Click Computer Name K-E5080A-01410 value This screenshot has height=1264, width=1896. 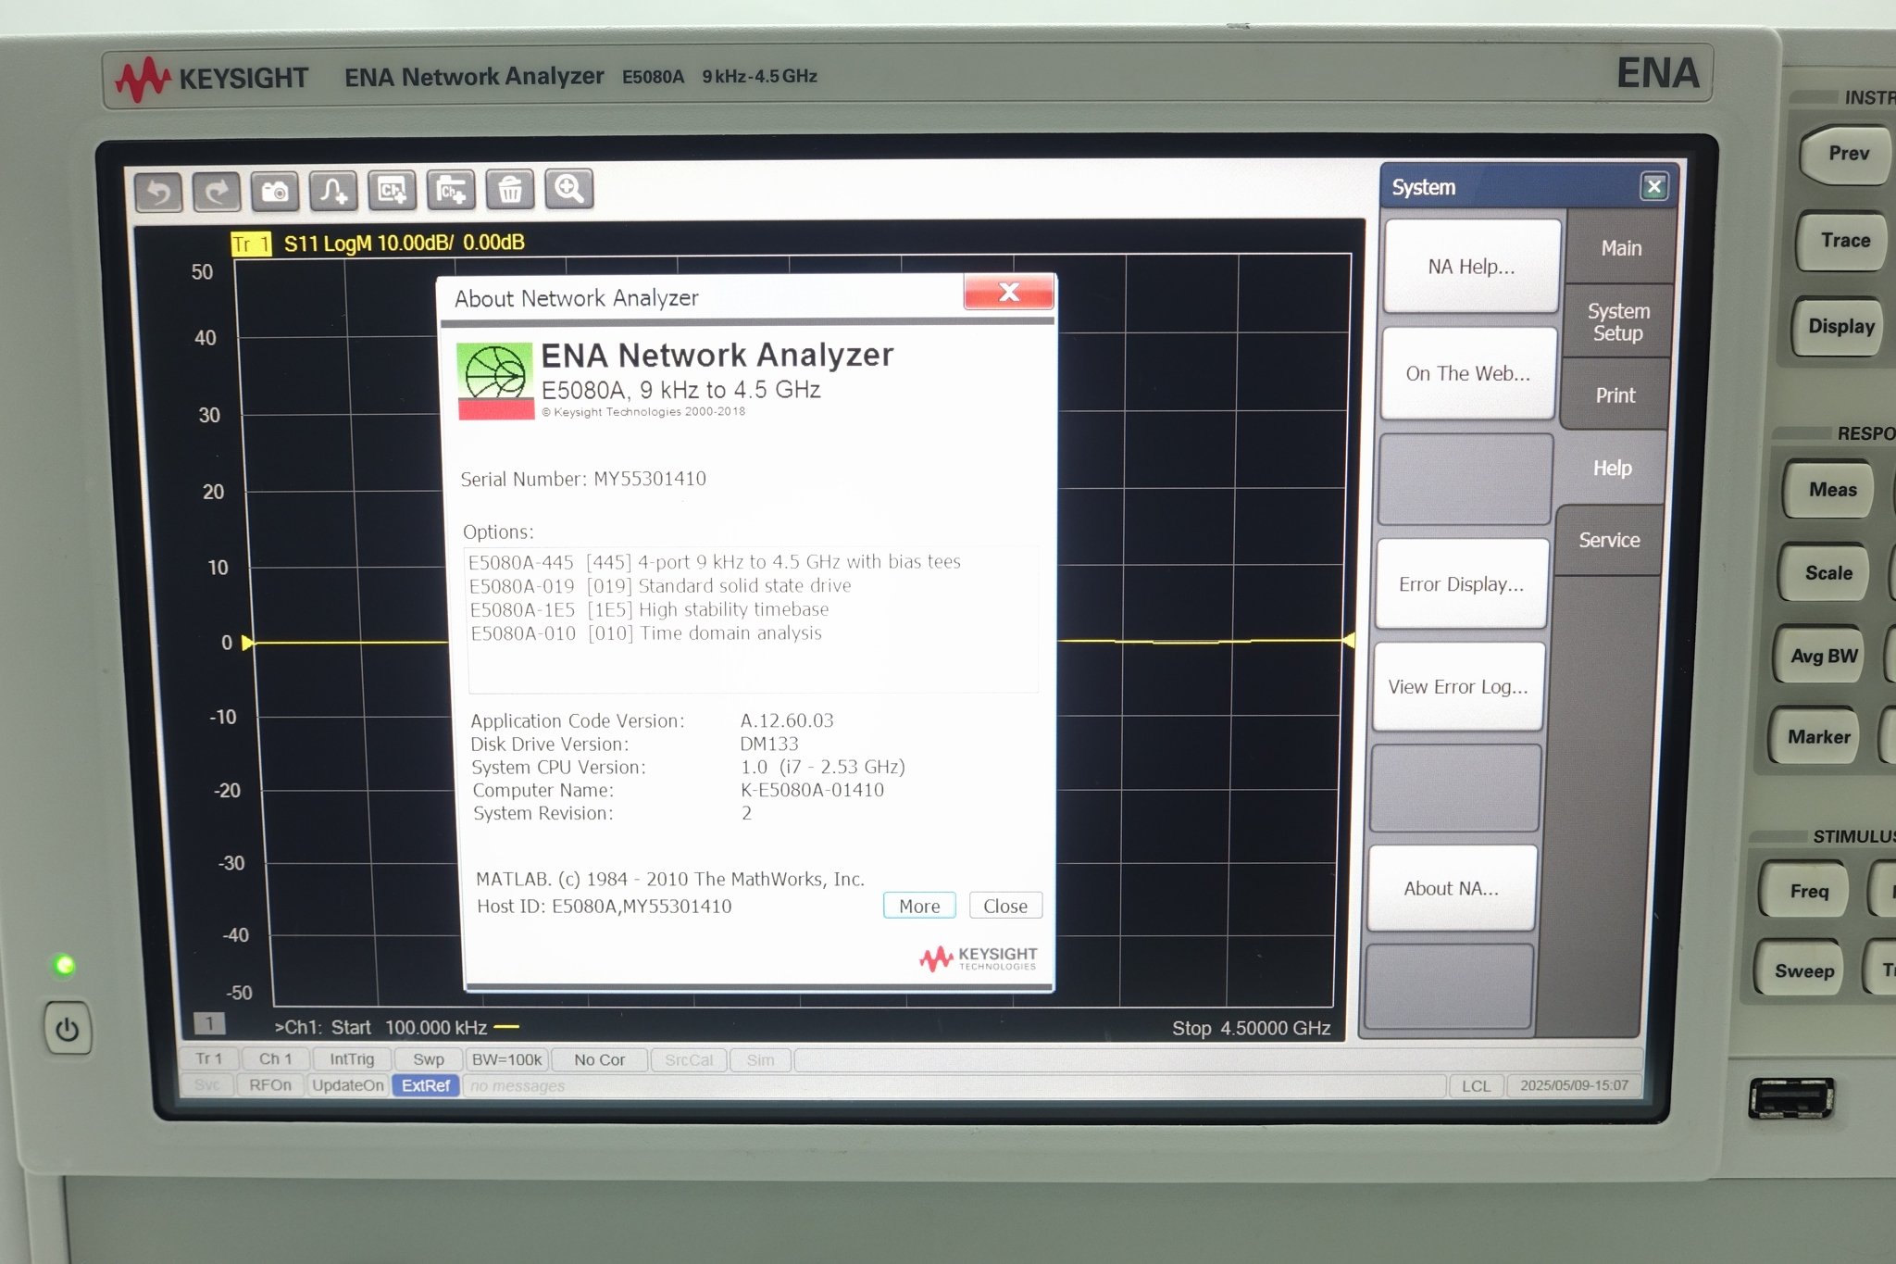point(812,790)
